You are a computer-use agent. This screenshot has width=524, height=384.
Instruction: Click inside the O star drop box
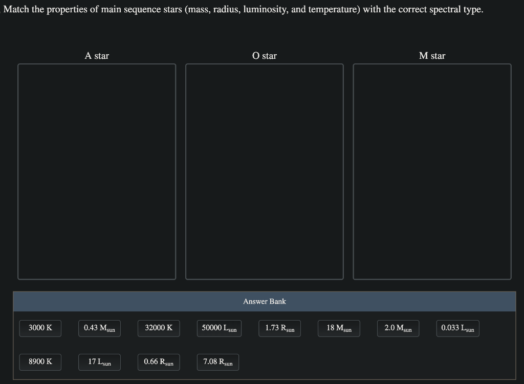[x=265, y=171]
